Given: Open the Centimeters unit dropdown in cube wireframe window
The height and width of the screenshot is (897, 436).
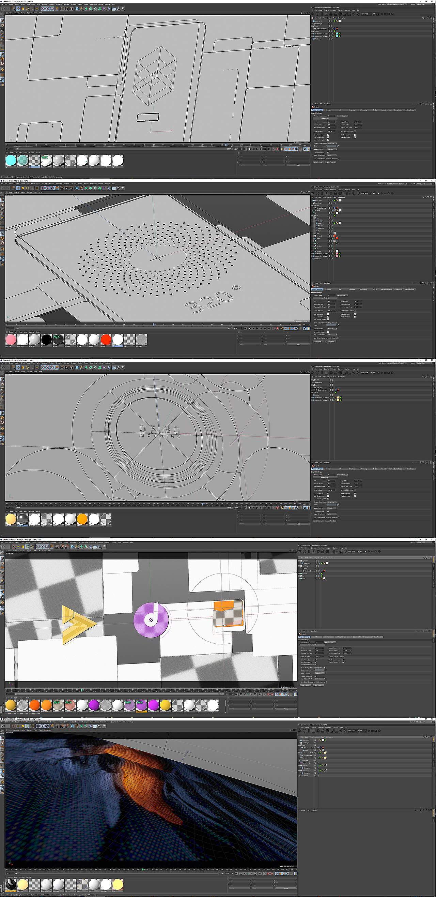Looking at the screenshot, I should click(342, 116).
